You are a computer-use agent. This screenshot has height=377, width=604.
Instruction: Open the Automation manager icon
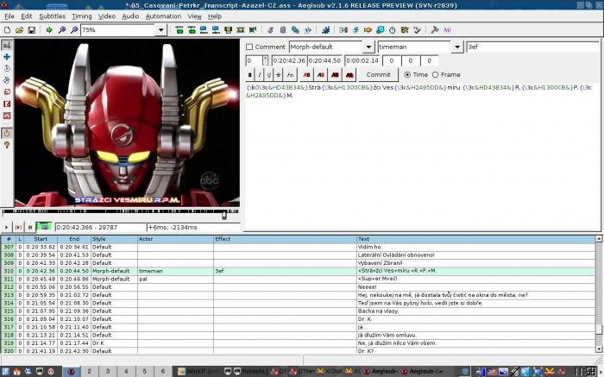point(325,29)
